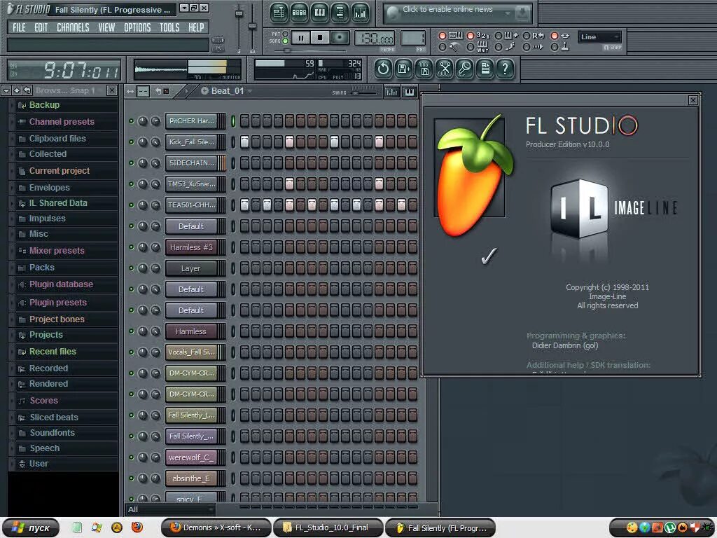Mute the SIDECHAIN channel LED

coord(131,163)
